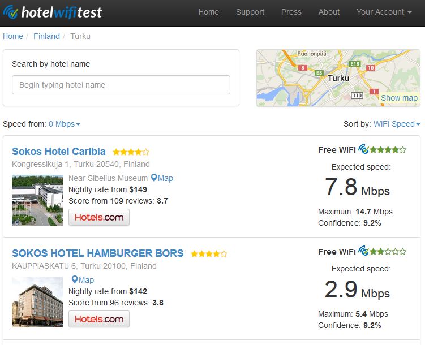Click the yellow star rating of Sokos Hotel Caribia
The width and height of the screenshot is (425, 345).
coord(131,152)
